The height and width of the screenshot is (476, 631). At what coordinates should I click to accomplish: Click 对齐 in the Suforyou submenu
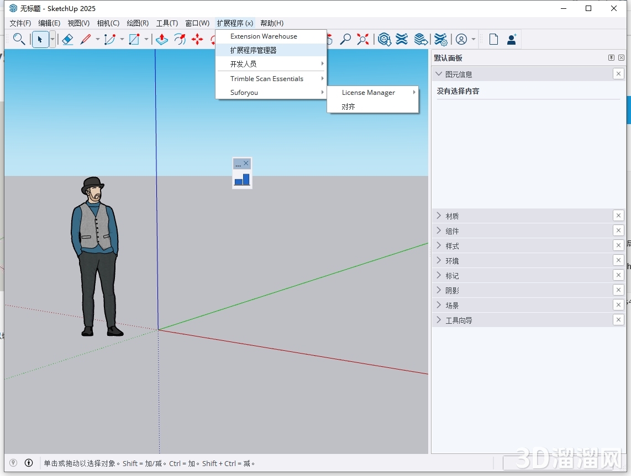[x=348, y=106]
